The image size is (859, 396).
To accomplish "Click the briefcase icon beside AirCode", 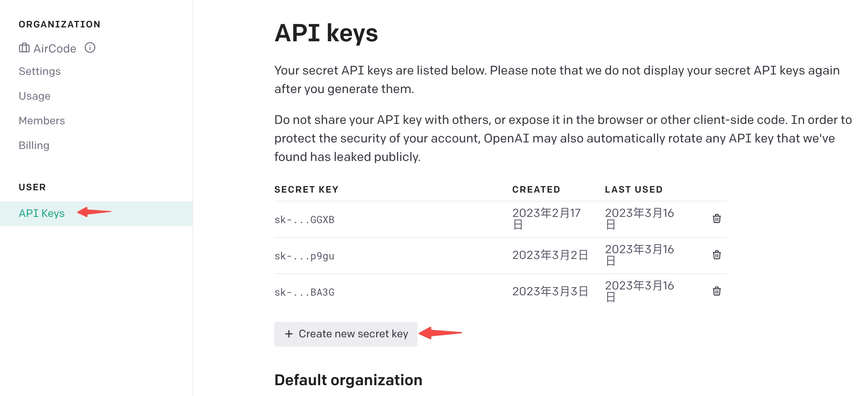I will click(x=24, y=48).
